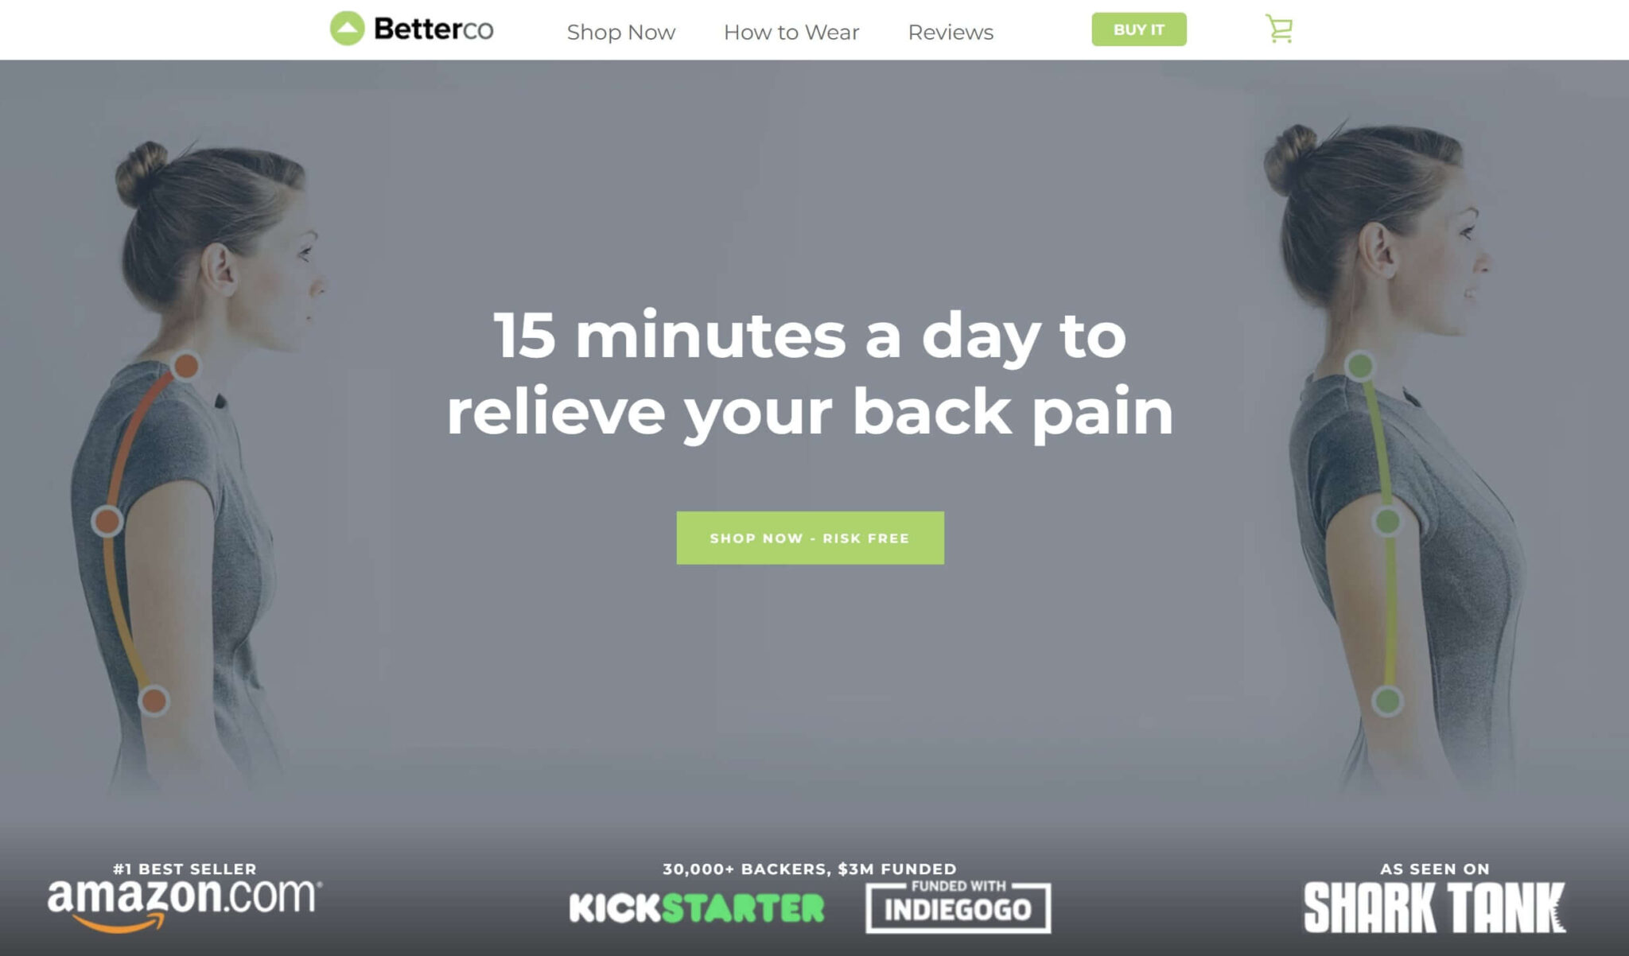Click the bottom green spine marker dot
The width and height of the screenshot is (1629, 956).
tap(1387, 701)
